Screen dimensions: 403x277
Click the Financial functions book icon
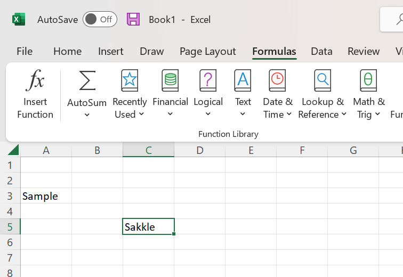[170, 80]
